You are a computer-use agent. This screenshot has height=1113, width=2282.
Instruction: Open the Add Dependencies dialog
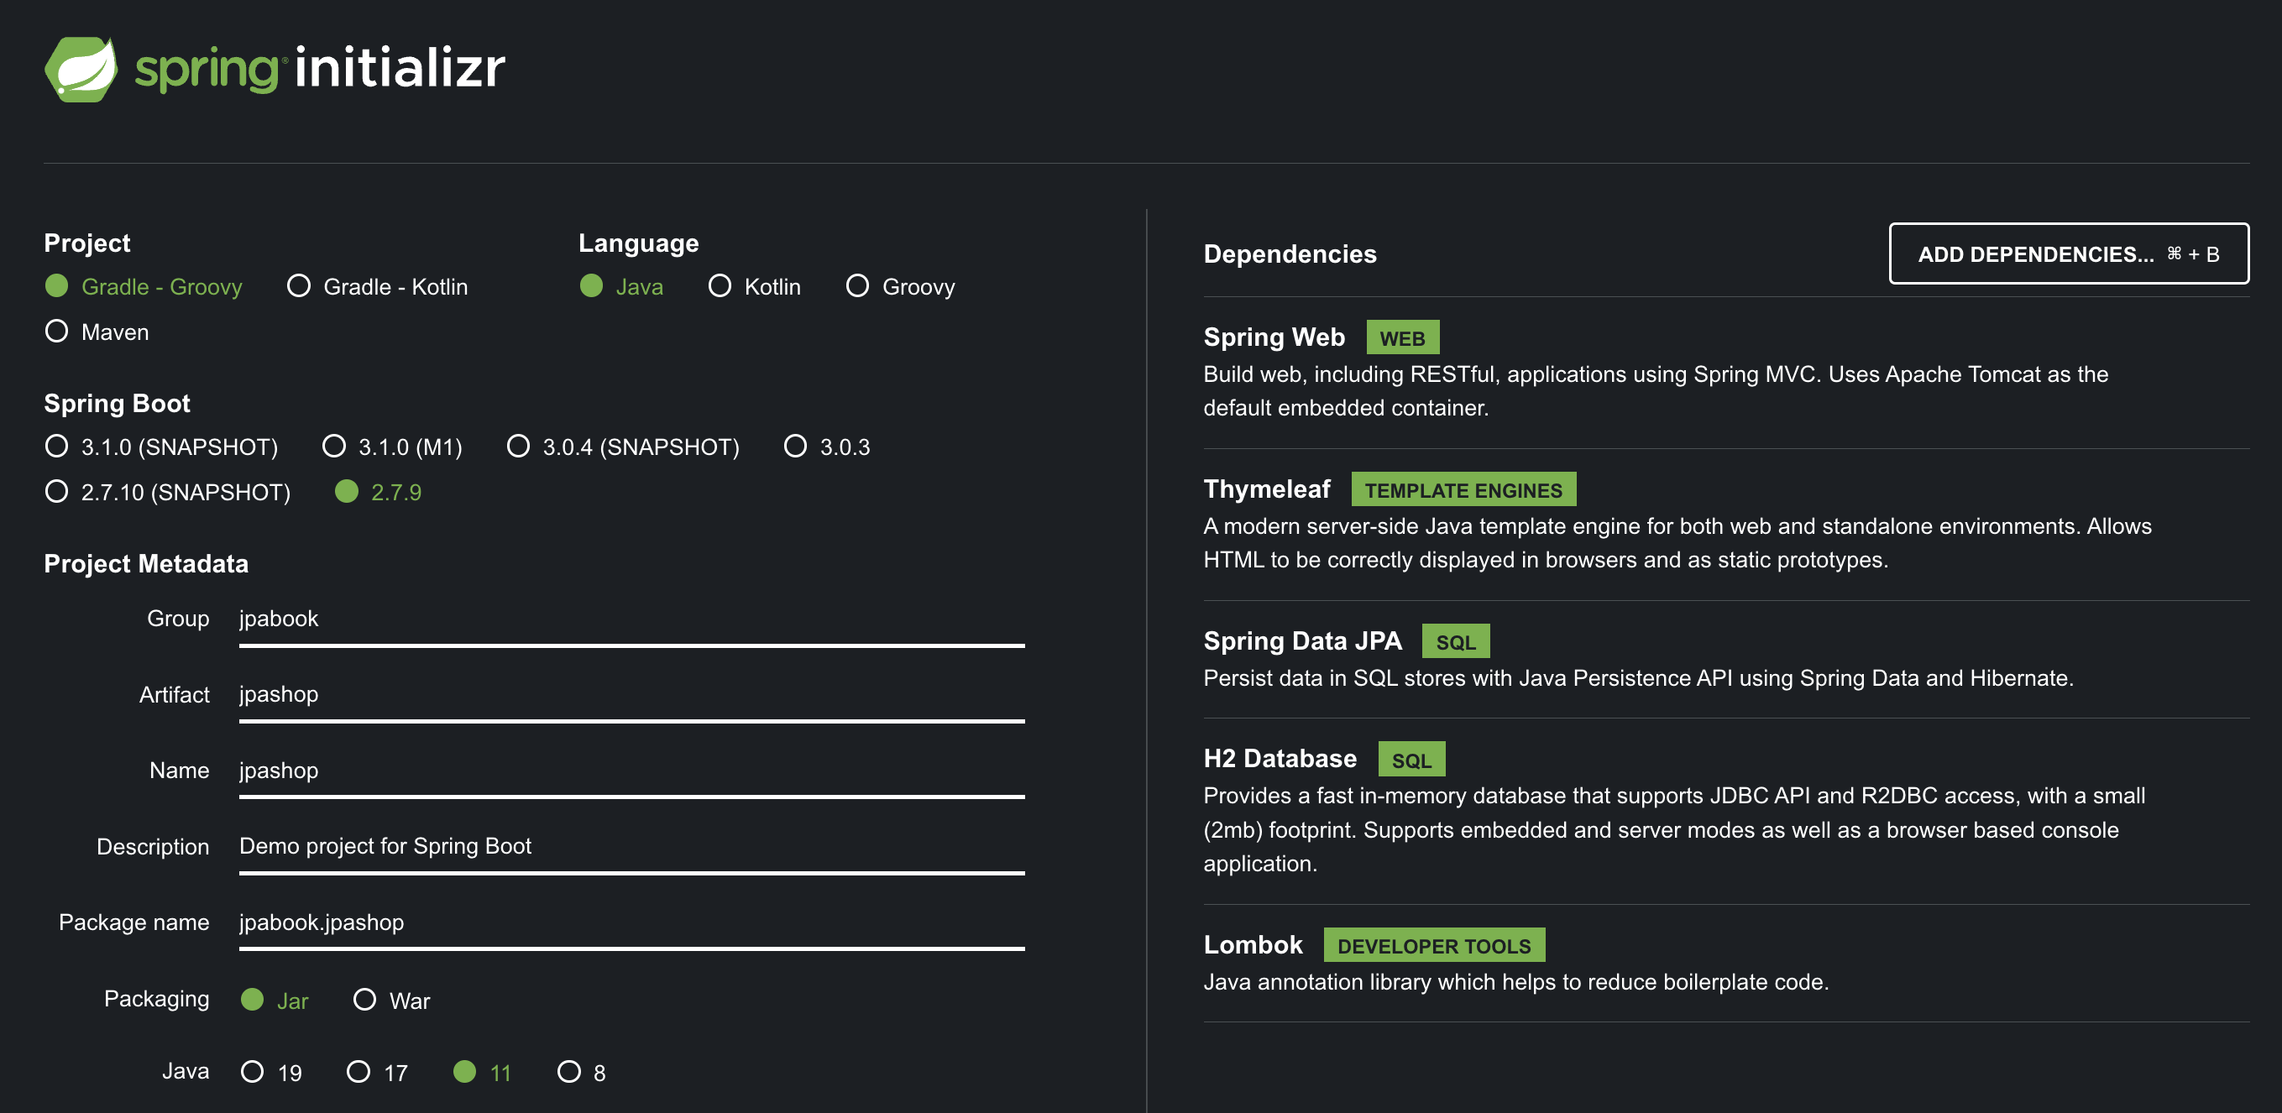point(2069,253)
